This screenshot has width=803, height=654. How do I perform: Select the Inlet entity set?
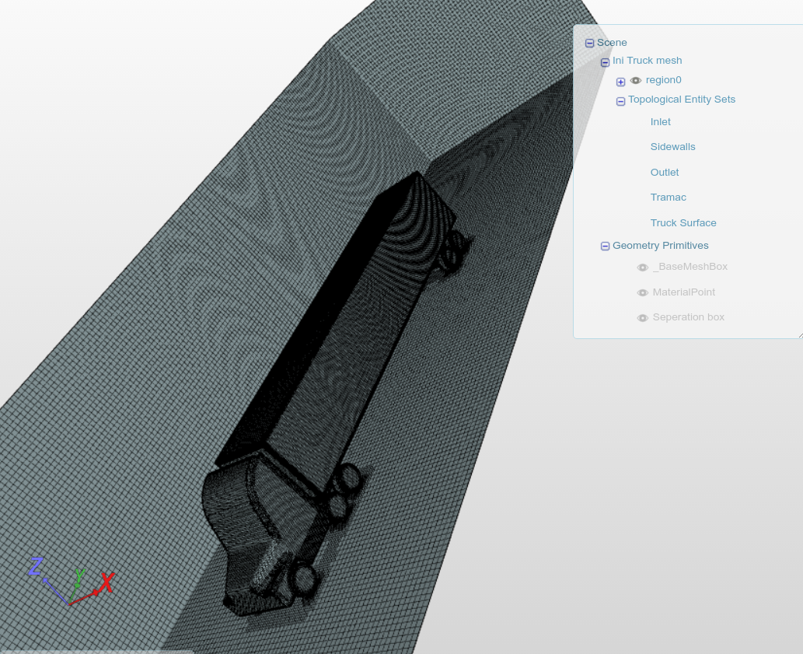point(660,121)
